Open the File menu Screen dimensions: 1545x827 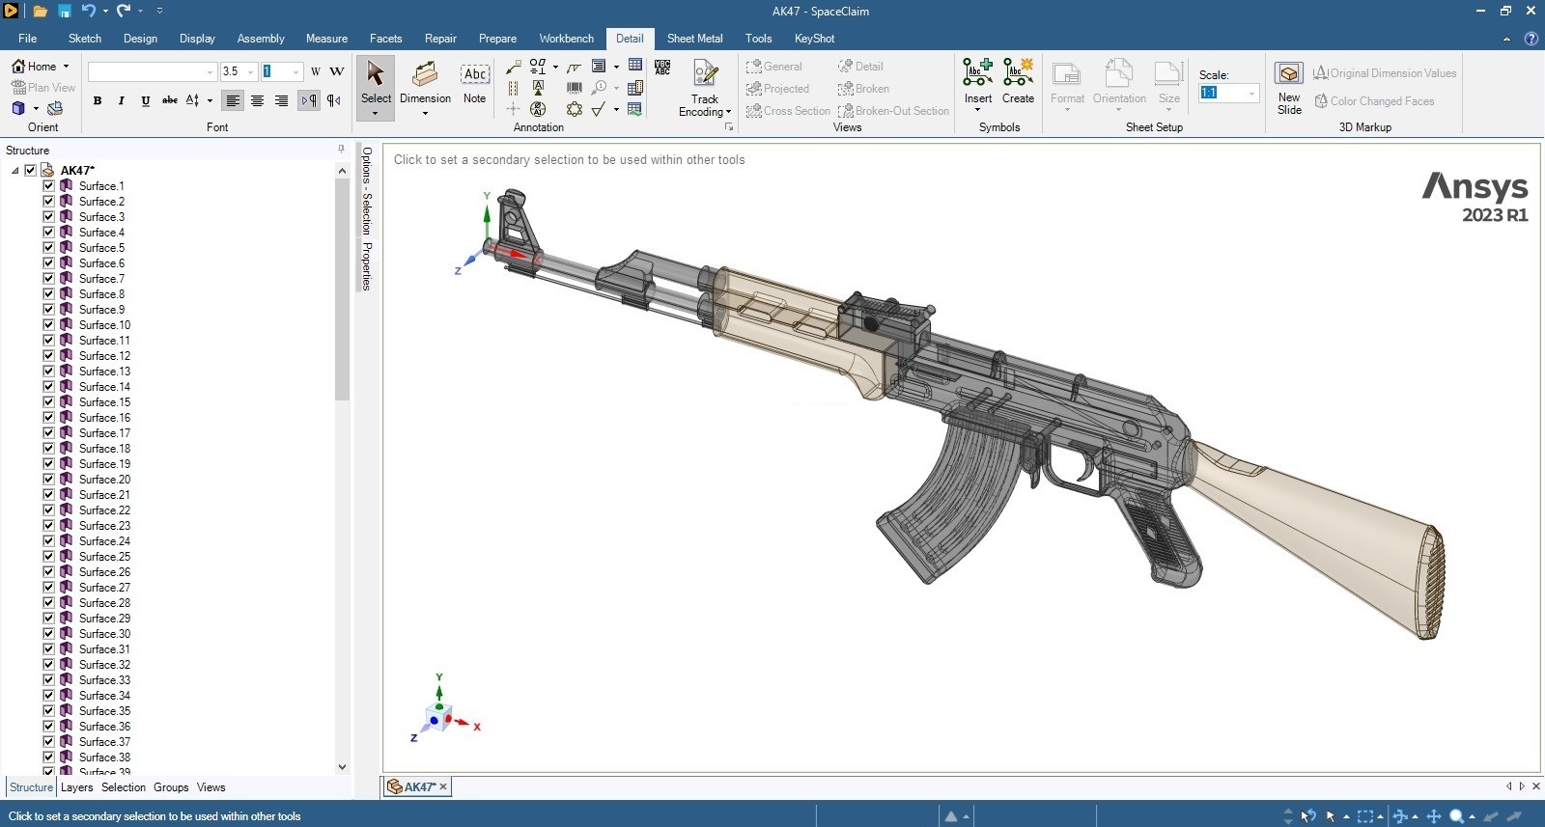pyautogui.click(x=28, y=39)
